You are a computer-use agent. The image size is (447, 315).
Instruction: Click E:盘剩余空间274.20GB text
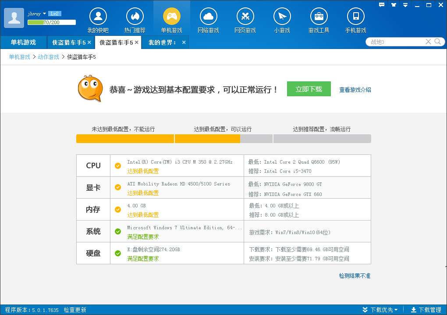click(x=154, y=249)
